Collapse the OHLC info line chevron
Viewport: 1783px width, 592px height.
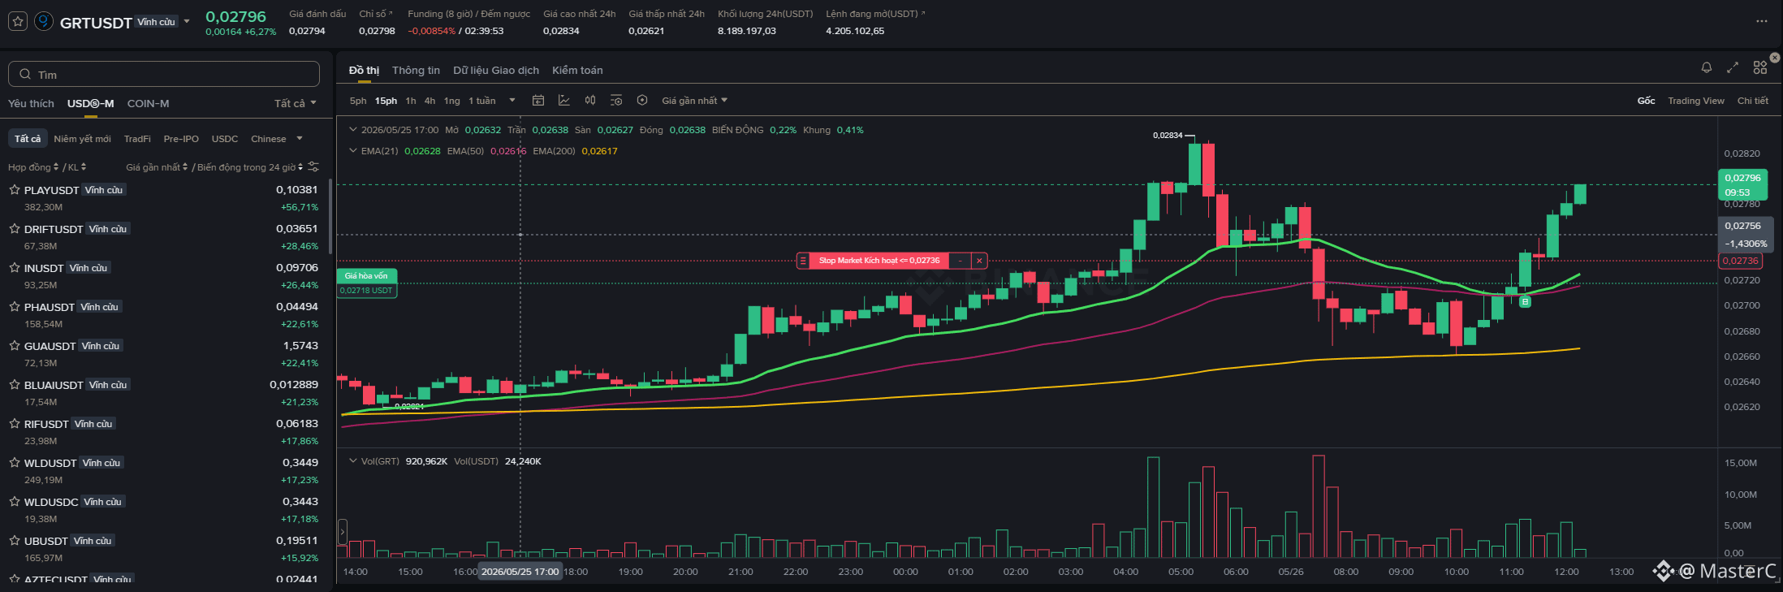[x=353, y=129]
